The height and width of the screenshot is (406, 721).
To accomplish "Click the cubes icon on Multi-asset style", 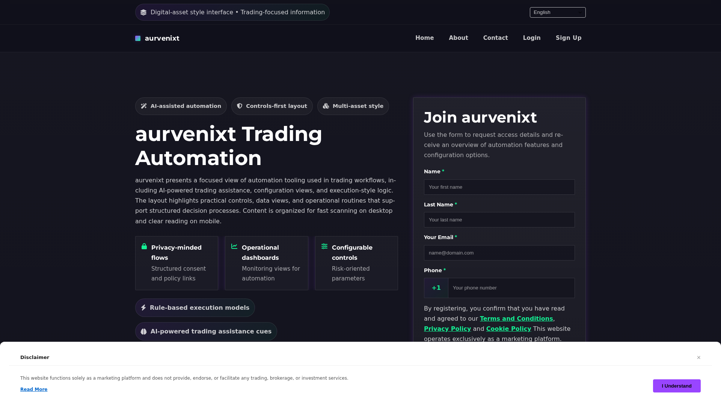I will [326, 106].
